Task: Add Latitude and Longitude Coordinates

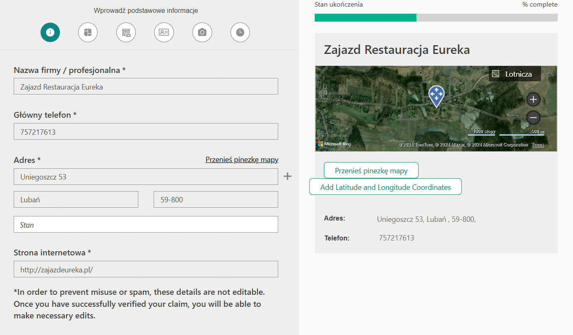Action: (385, 187)
